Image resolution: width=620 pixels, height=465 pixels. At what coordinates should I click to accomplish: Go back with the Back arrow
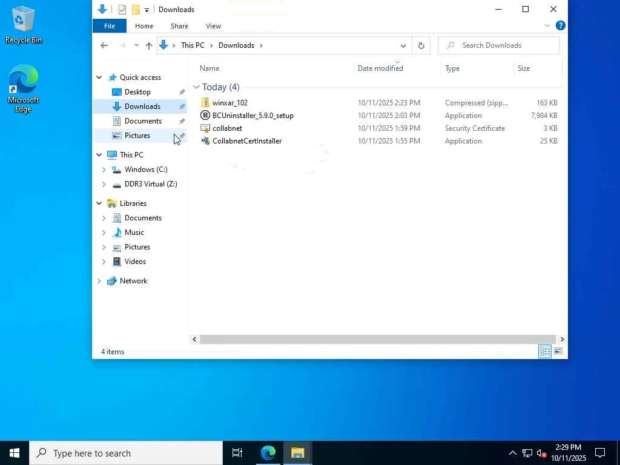click(104, 45)
